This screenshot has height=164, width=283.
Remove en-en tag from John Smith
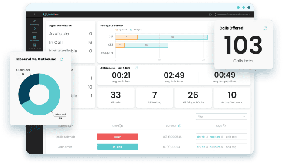point(207,147)
